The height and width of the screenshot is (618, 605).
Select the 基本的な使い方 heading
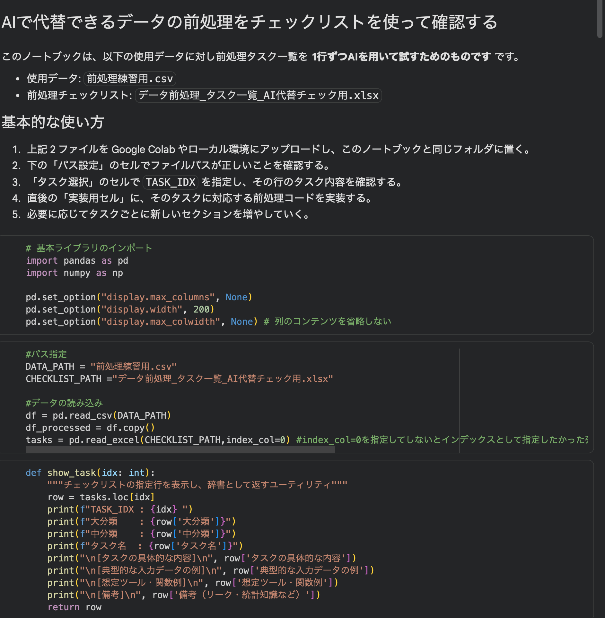[x=53, y=122]
